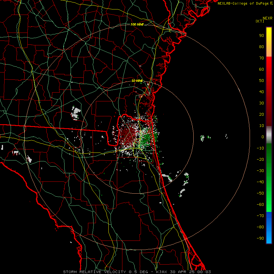Click the NEXLAB-College of DuPage header text
This screenshot has width=274, height=274.
coord(244,3)
